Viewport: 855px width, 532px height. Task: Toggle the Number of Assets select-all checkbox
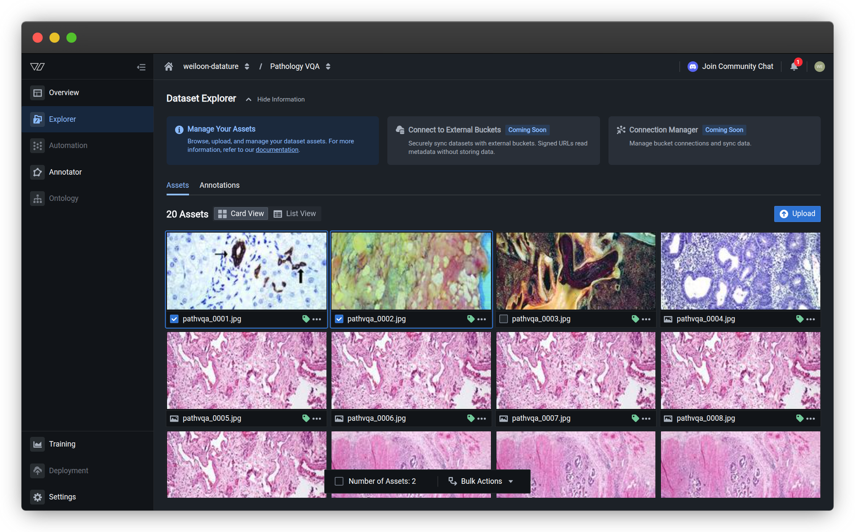[339, 481]
